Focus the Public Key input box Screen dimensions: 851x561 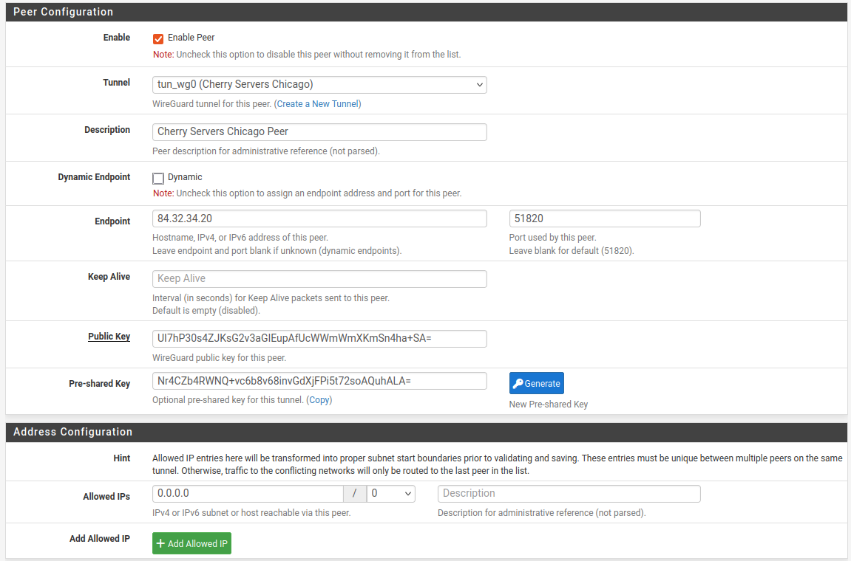pyautogui.click(x=319, y=339)
